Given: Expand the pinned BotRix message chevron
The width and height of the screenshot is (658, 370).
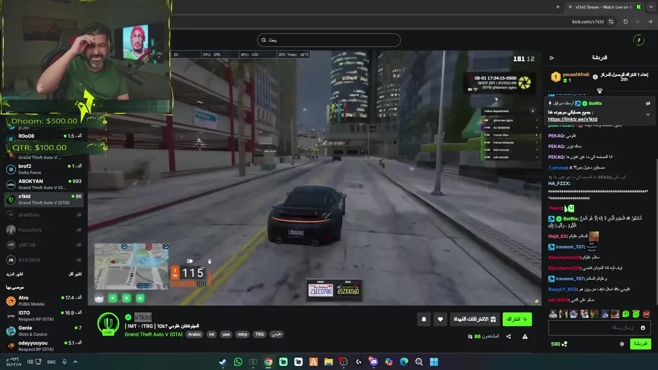Looking at the screenshot, I should click(x=648, y=114).
